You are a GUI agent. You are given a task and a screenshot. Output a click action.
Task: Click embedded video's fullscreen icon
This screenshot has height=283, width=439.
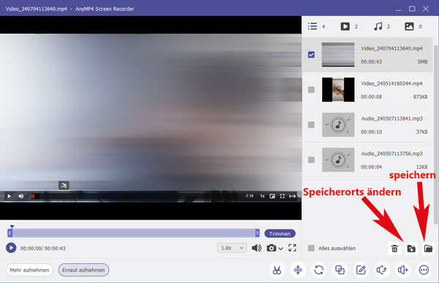282,196
